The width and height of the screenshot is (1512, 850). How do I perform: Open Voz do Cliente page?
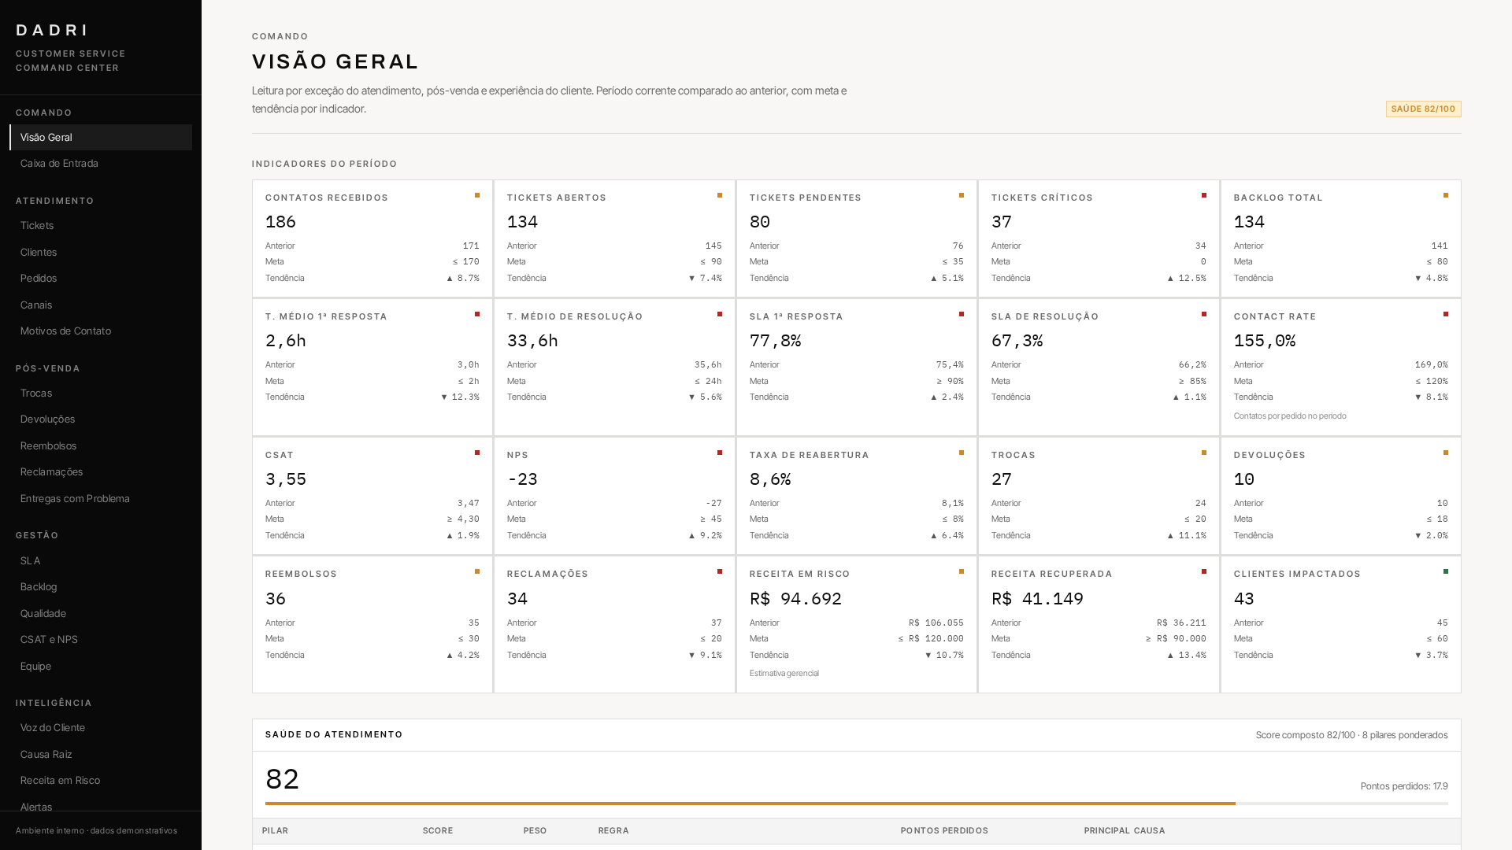(101, 728)
